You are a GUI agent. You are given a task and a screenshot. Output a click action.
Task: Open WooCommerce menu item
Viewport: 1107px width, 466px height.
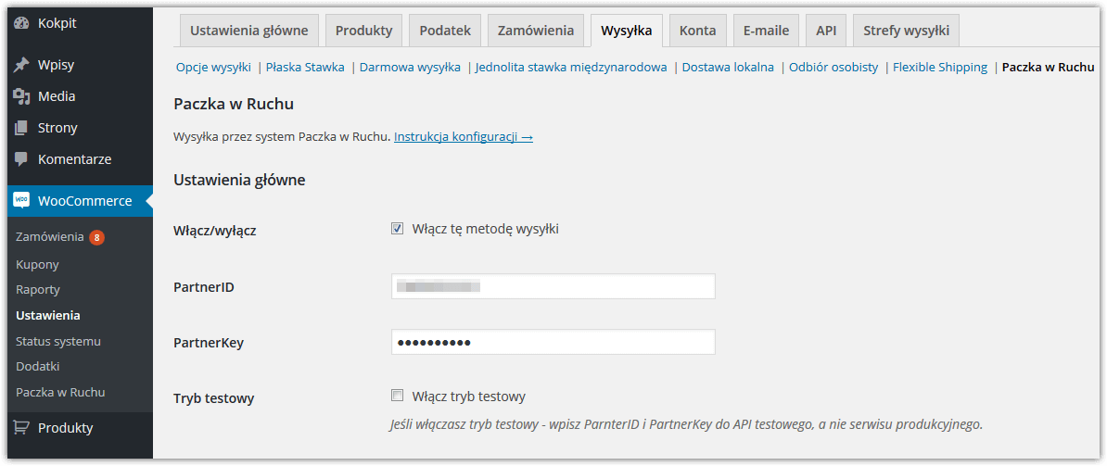point(80,201)
